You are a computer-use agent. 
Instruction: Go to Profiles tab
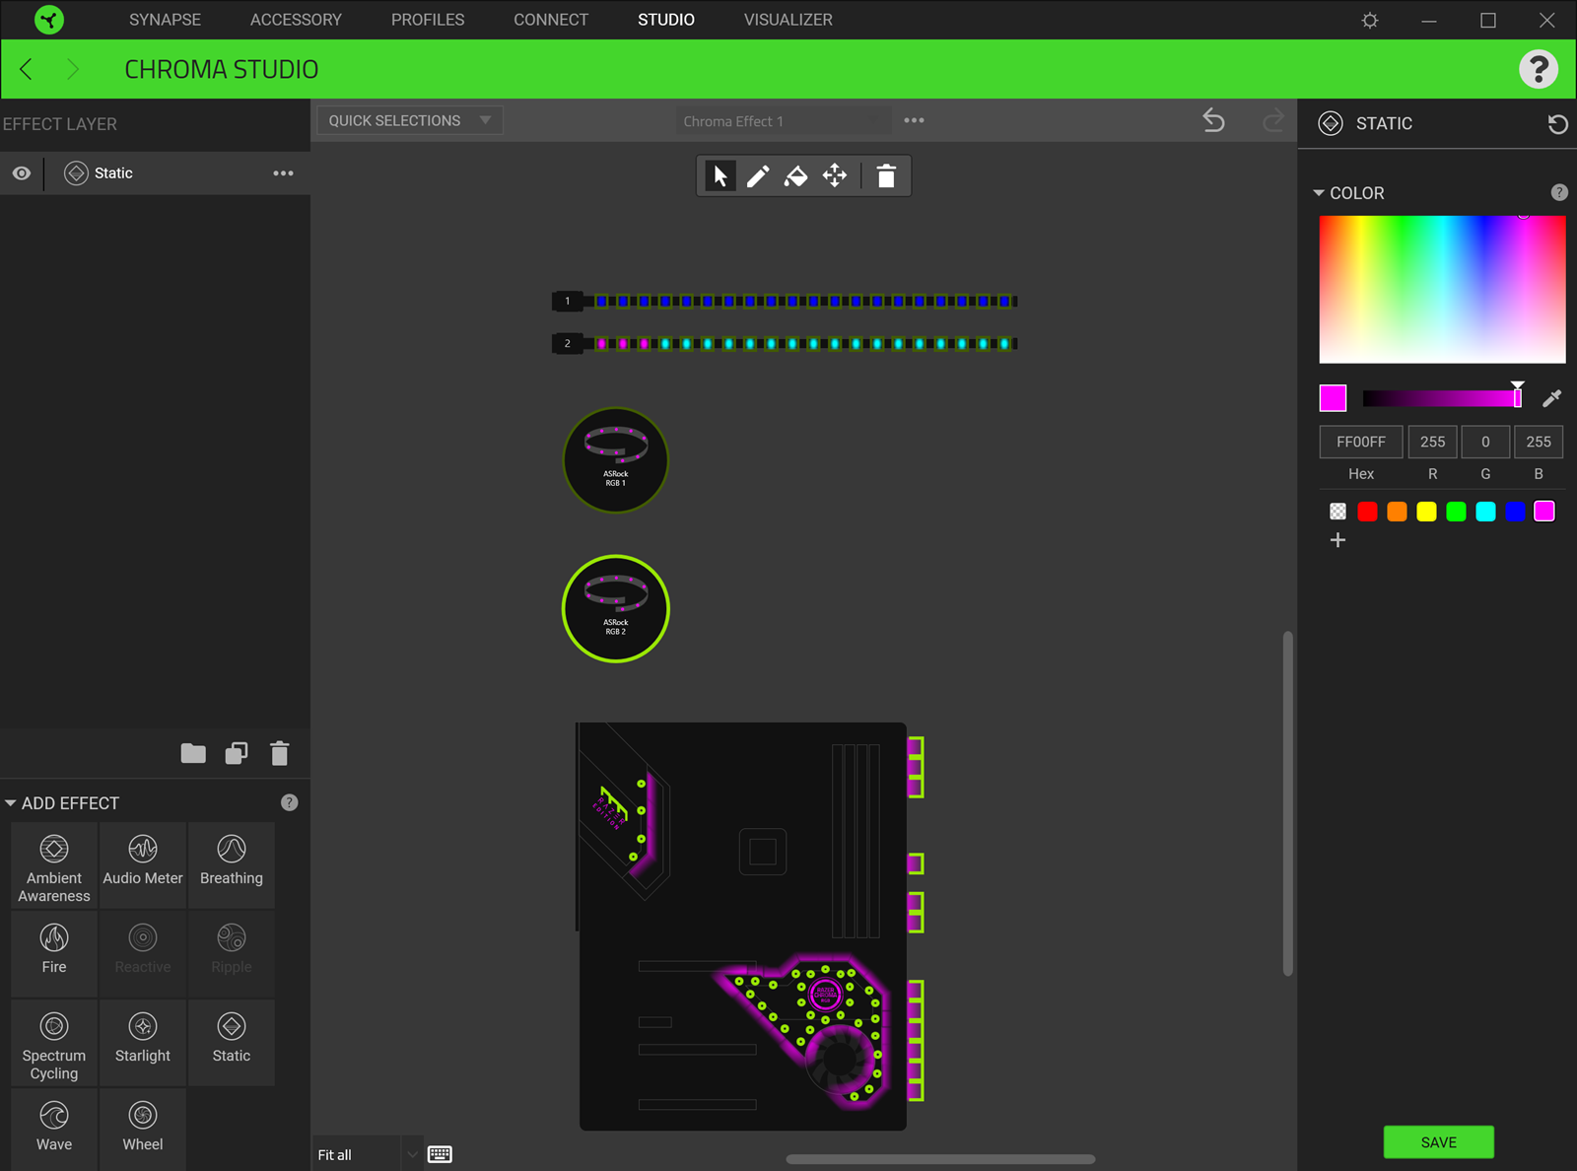coord(428,20)
